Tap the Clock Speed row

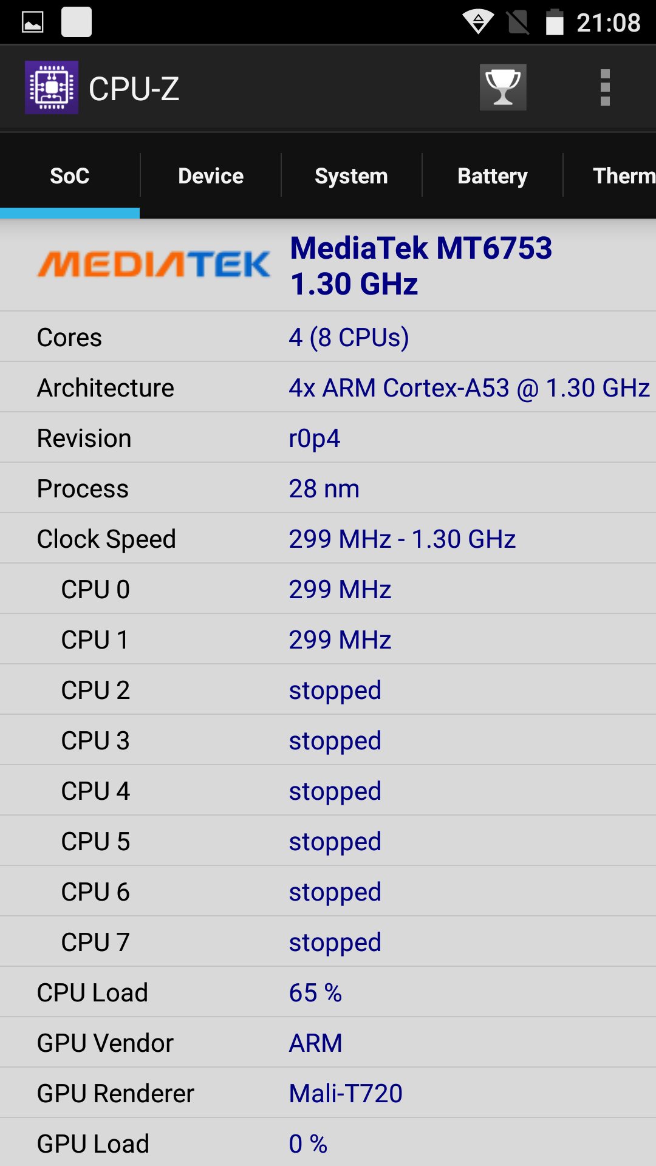pyautogui.click(x=328, y=539)
